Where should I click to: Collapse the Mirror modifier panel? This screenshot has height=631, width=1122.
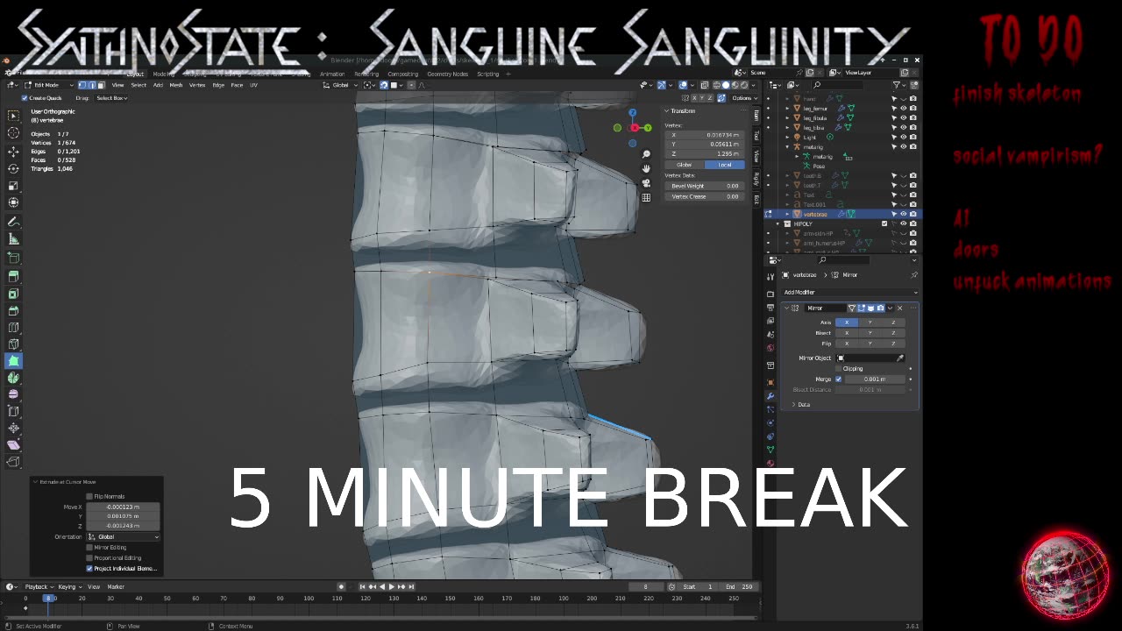(786, 308)
